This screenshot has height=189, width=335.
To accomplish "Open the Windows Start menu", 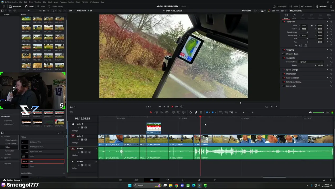I will pos(130,185).
